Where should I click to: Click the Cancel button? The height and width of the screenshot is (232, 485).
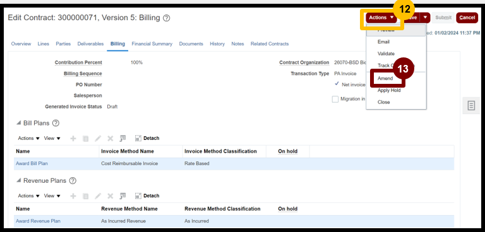(x=467, y=18)
